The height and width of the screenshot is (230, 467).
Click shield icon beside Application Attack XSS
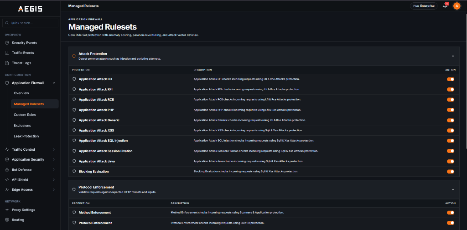coord(74,130)
